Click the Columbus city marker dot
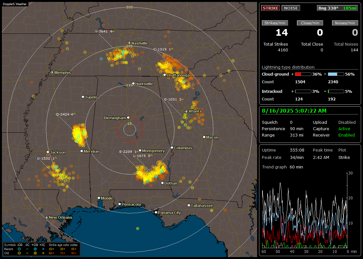The height and width of the screenshot is (259, 363). coord(172,147)
